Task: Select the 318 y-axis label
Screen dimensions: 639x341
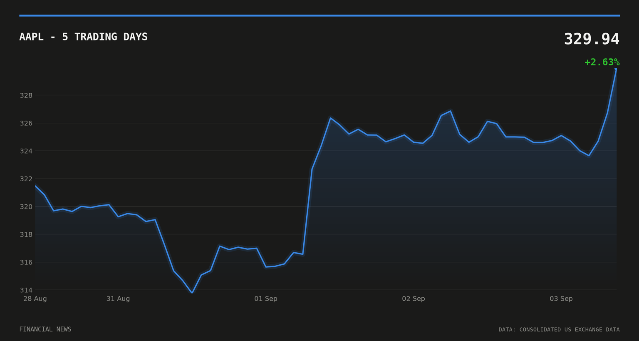Action: click(26, 234)
